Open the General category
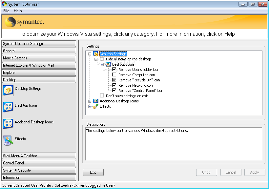Screen dimensions: 269x189 click(x=39, y=51)
